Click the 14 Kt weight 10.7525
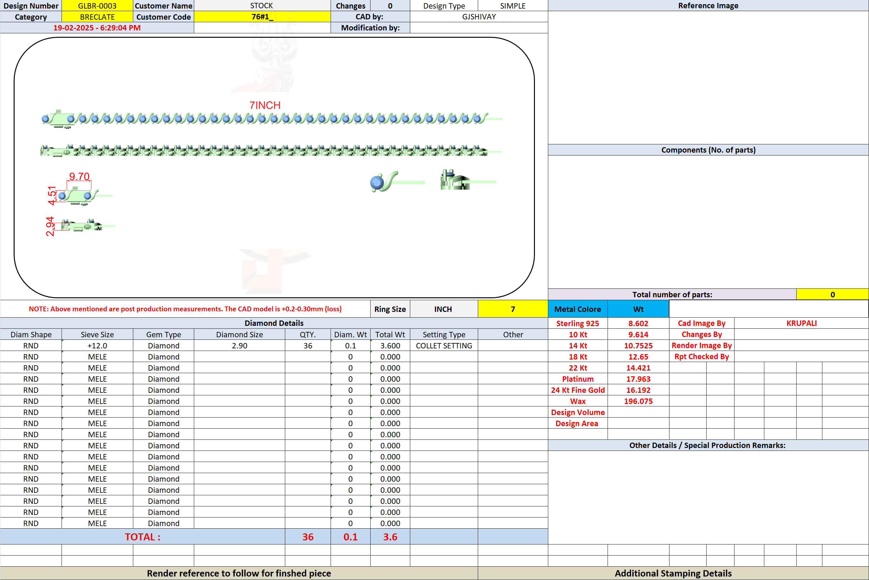Image resolution: width=869 pixels, height=580 pixels. pos(638,346)
